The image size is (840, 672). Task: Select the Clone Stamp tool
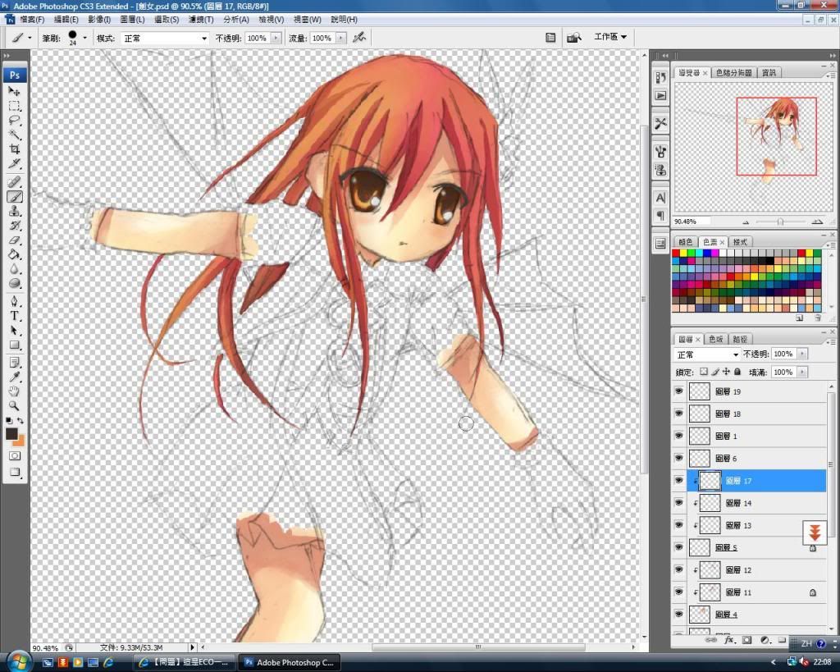(x=15, y=211)
